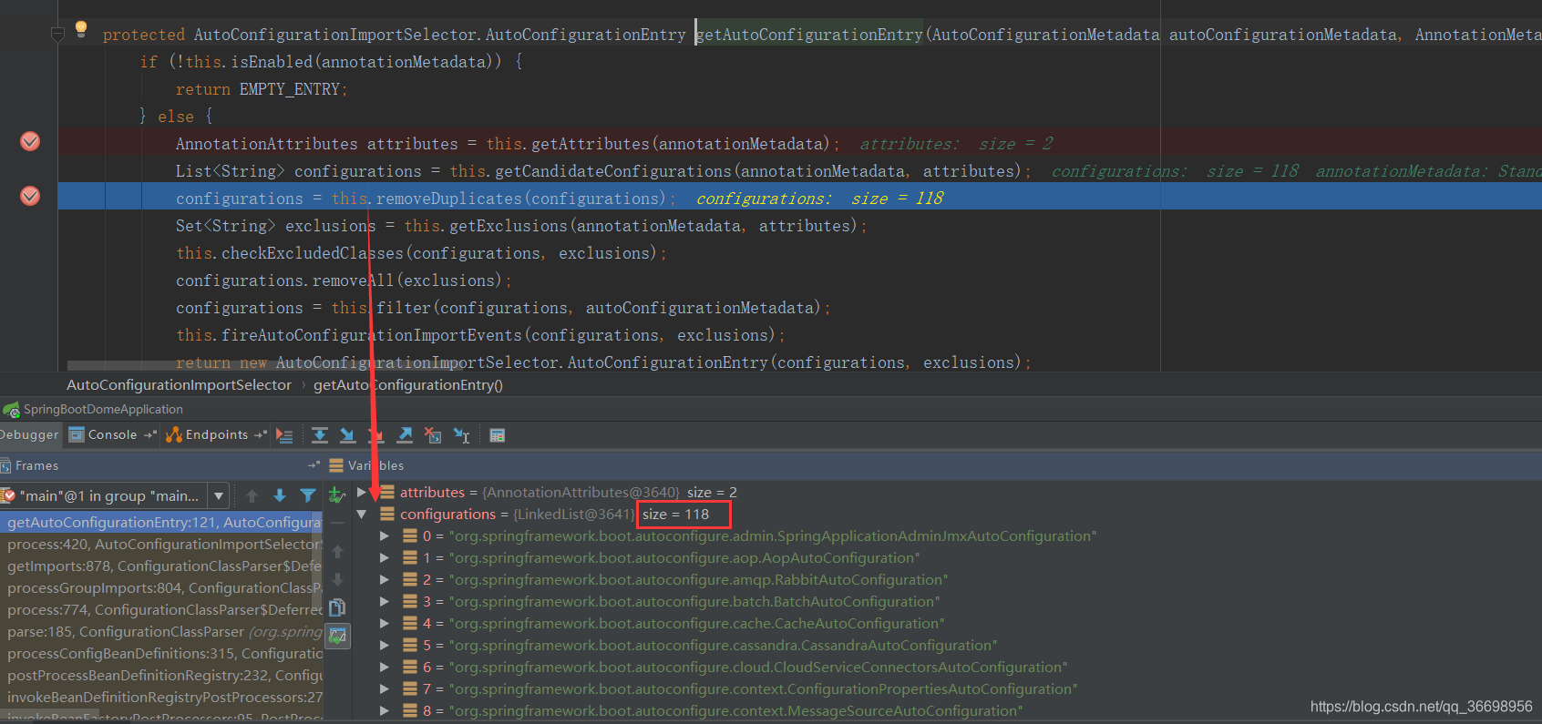Move watch down in Variables sidebar
1542x724 pixels.
337,579
